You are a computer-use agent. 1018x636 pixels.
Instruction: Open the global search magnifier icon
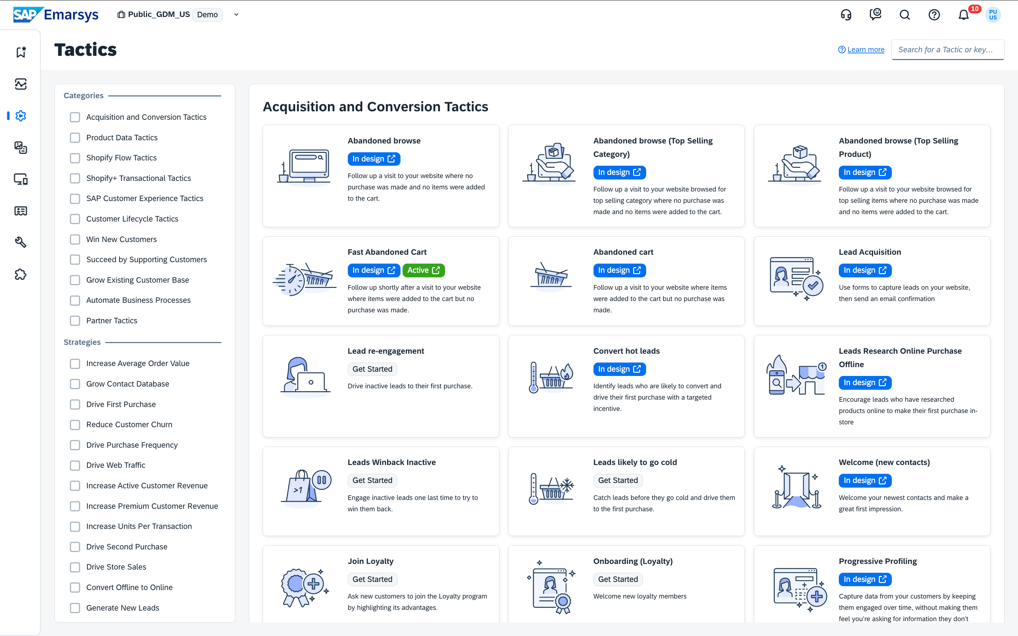tap(905, 15)
